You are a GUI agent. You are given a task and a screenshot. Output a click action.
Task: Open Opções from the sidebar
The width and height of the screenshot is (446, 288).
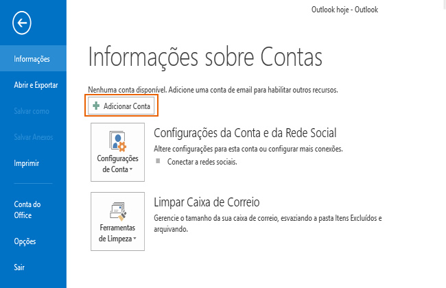tap(25, 241)
